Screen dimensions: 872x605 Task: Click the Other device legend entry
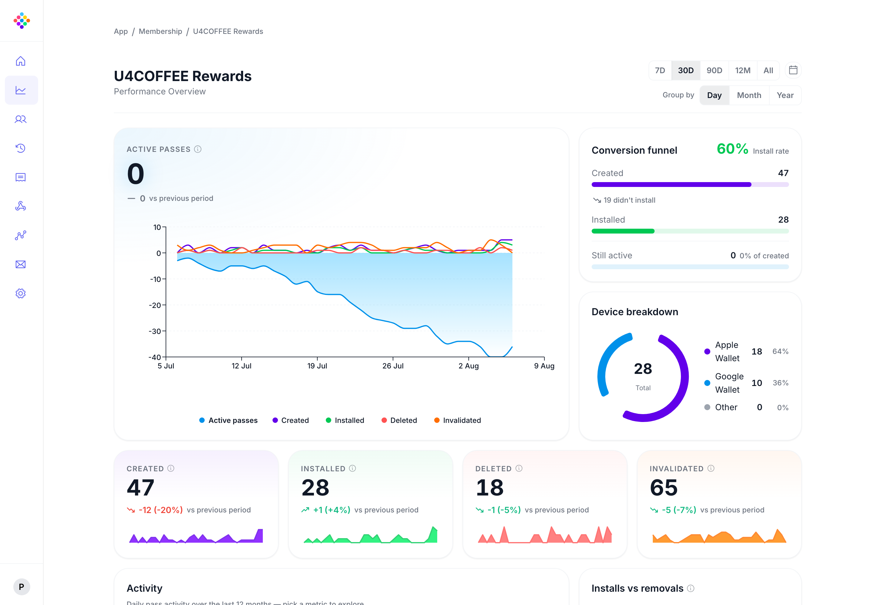(746, 407)
